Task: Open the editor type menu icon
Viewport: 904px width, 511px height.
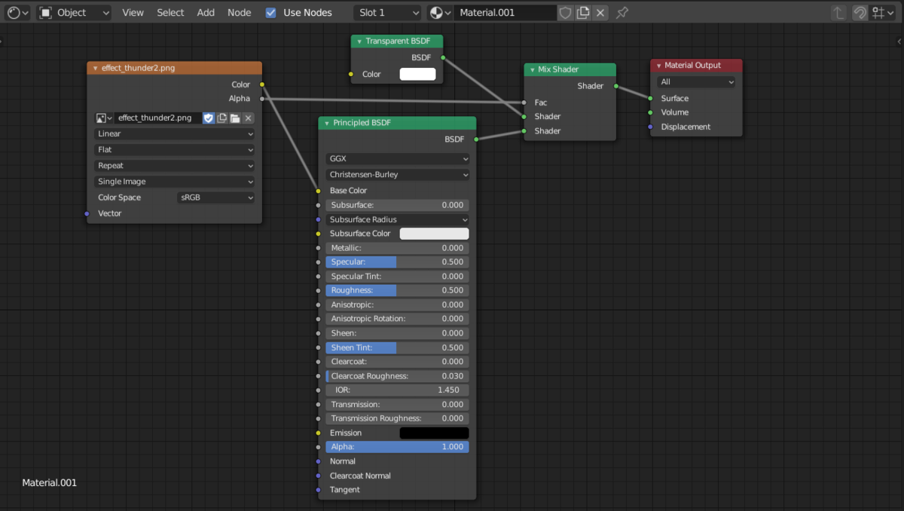Action: [17, 13]
